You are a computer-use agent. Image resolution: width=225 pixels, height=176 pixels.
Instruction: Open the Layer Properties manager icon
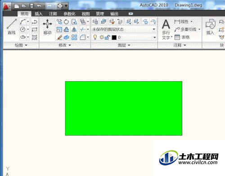[95, 22]
